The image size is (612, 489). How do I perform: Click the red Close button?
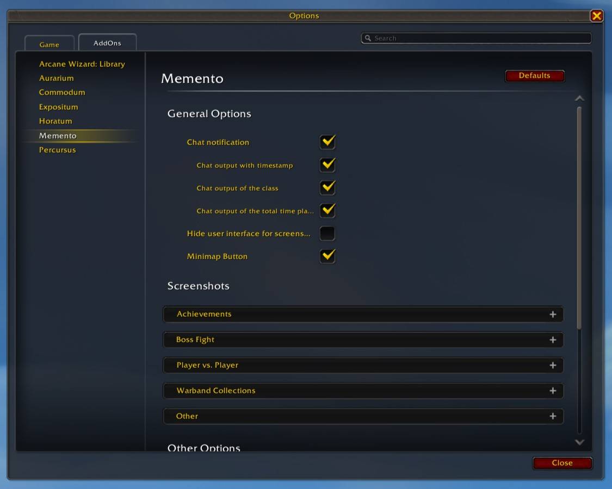point(562,463)
